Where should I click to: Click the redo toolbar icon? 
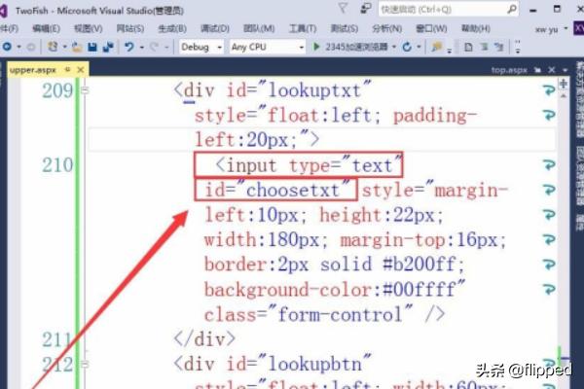point(154,47)
